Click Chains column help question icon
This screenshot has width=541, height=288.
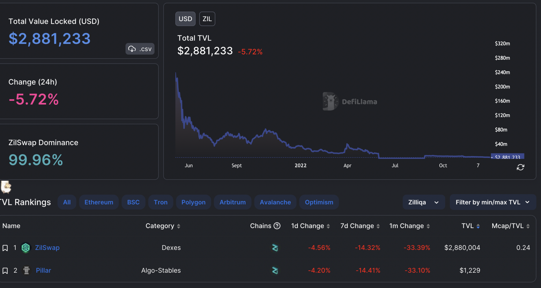pyautogui.click(x=277, y=226)
